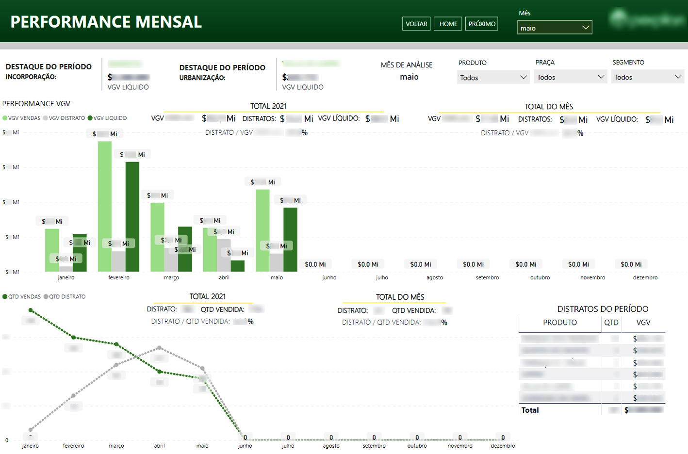Select the DISTRATOS DO PERÍODO table title
This screenshot has height=454, width=688.
(x=603, y=309)
